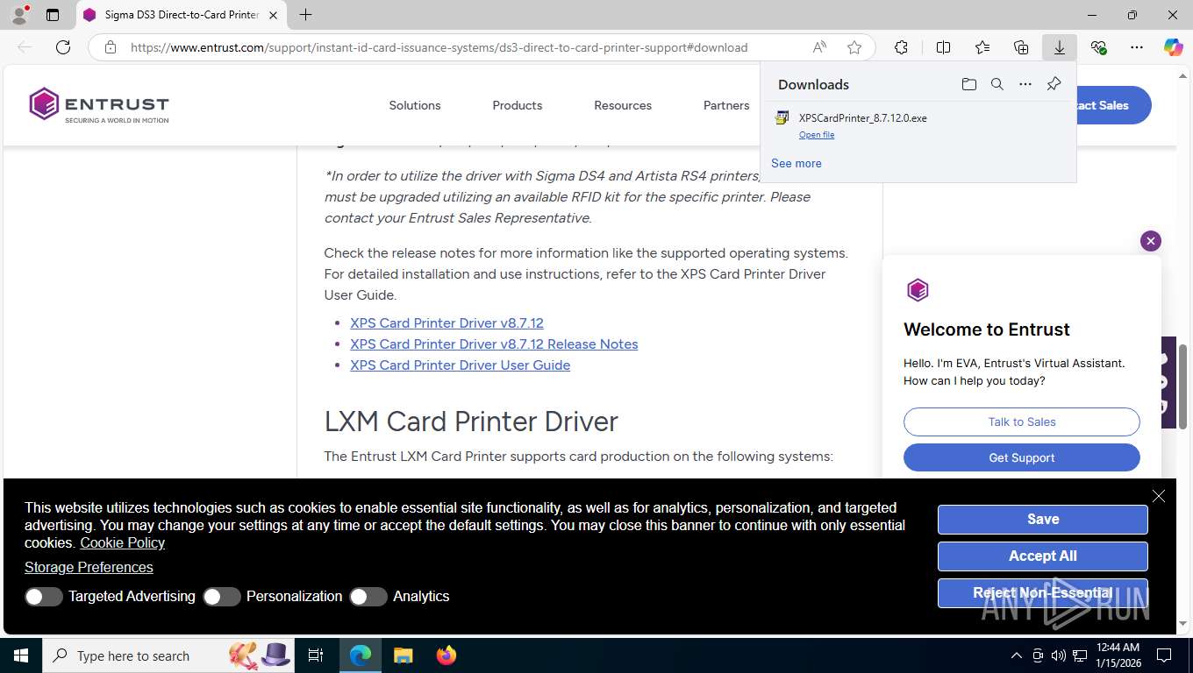Search downloads with magnifier icon
Image resolution: width=1193 pixels, height=673 pixels.
997,84
